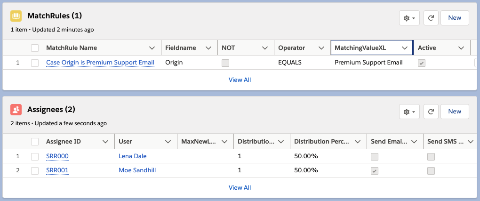Toggle Active checkbox for Case Origin rule

[x=422, y=63]
